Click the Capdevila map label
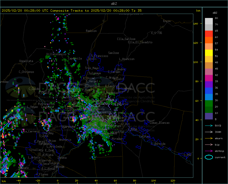This screenshot has height=184, width=228. click(x=75, y=58)
